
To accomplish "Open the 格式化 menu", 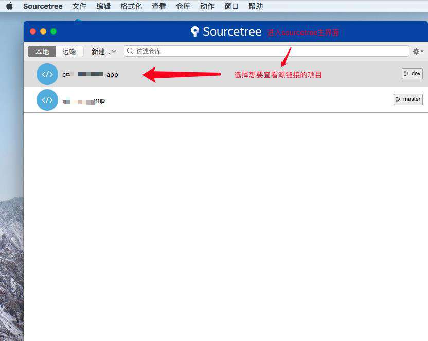I will (x=131, y=6).
